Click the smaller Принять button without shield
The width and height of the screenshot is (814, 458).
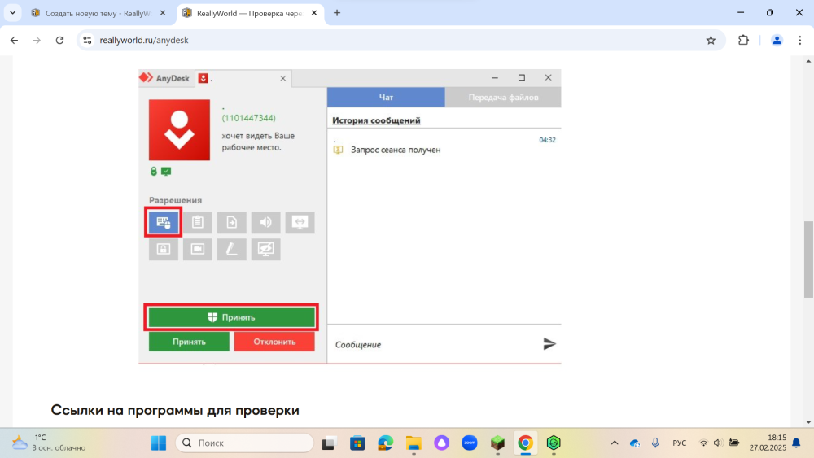click(x=189, y=342)
